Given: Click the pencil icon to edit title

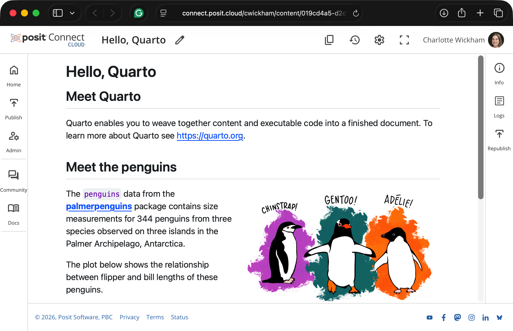Looking at the screenshot, I should pos(180,40).
